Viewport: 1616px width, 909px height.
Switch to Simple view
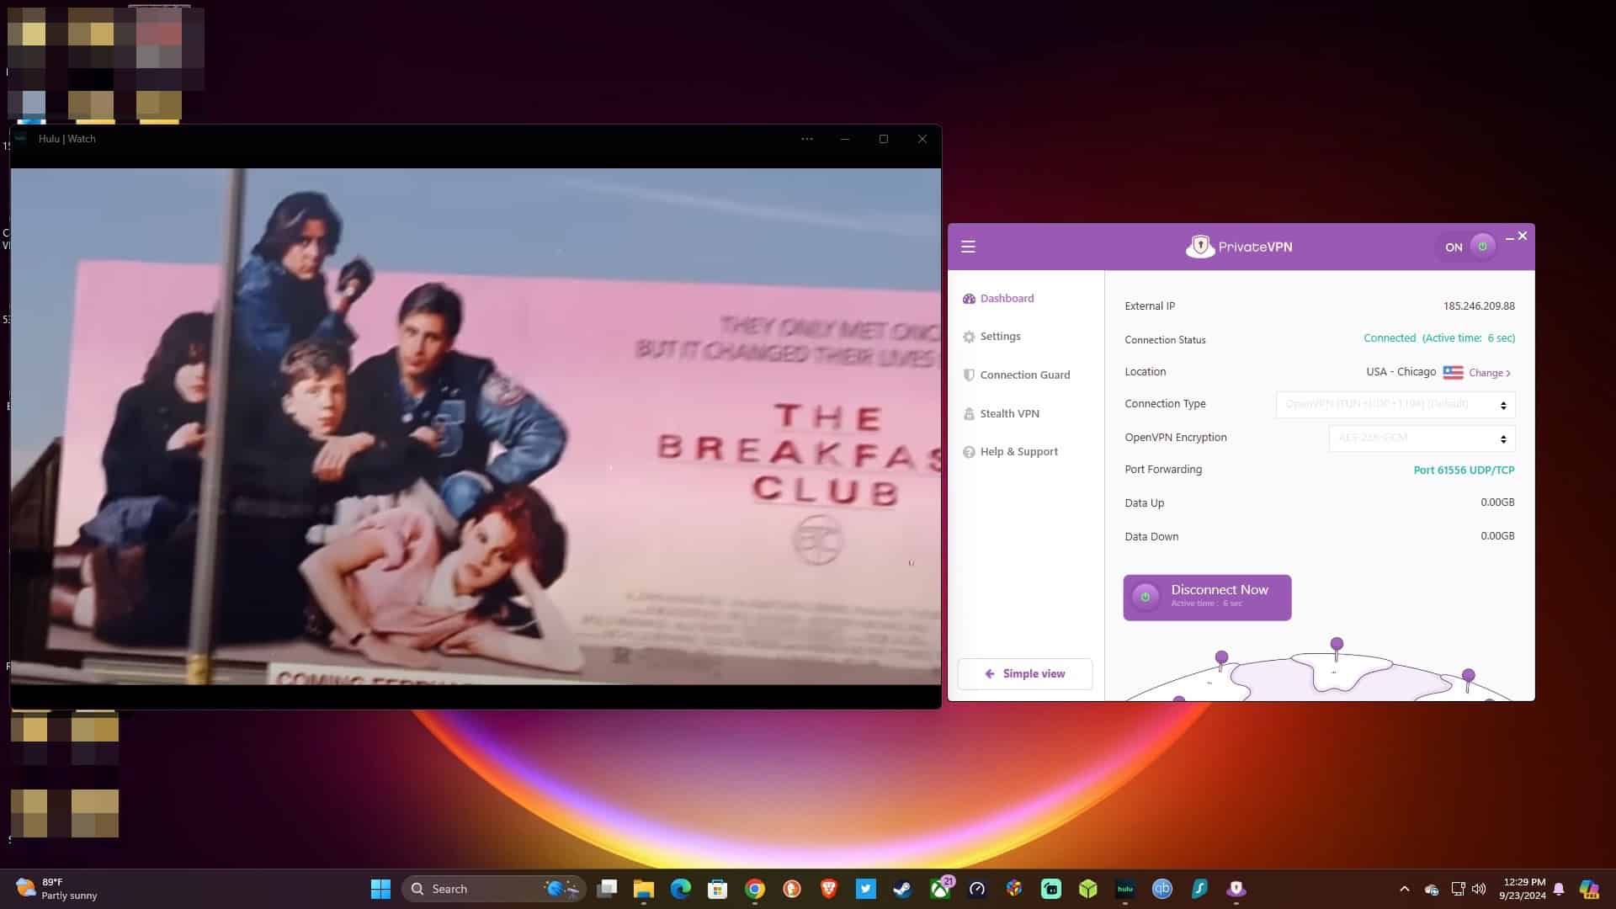(1024, 674)
